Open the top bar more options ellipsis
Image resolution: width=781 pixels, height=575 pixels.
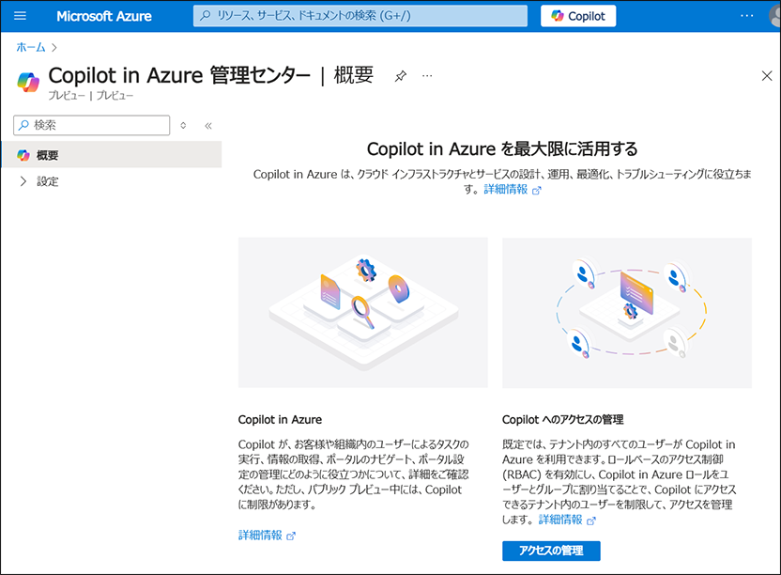coord(746,16)
